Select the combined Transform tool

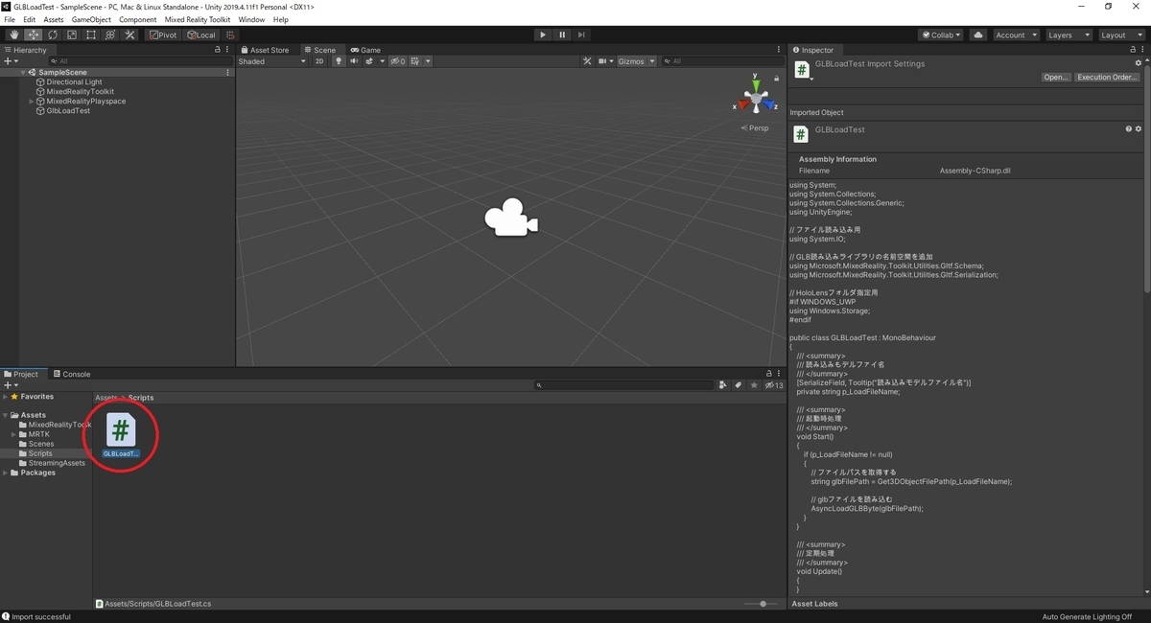(110, 35)
